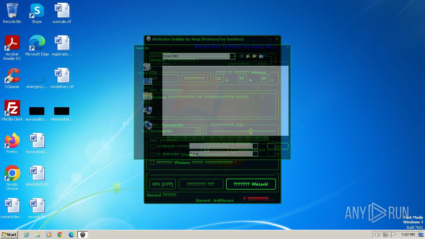Click the clock showing 7:07 PM
The width and height of the screenshot is (425, 239).
pyautogui.click(x=408, y=235)
